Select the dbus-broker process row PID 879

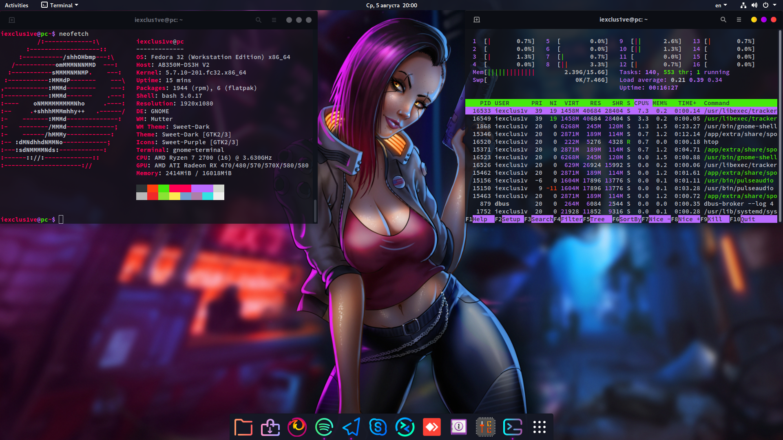(621, 204)
